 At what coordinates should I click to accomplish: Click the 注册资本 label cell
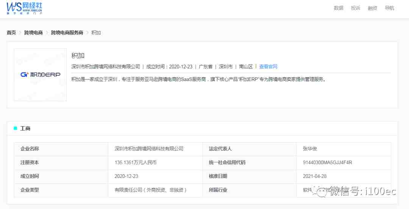[x=61, y=163]
